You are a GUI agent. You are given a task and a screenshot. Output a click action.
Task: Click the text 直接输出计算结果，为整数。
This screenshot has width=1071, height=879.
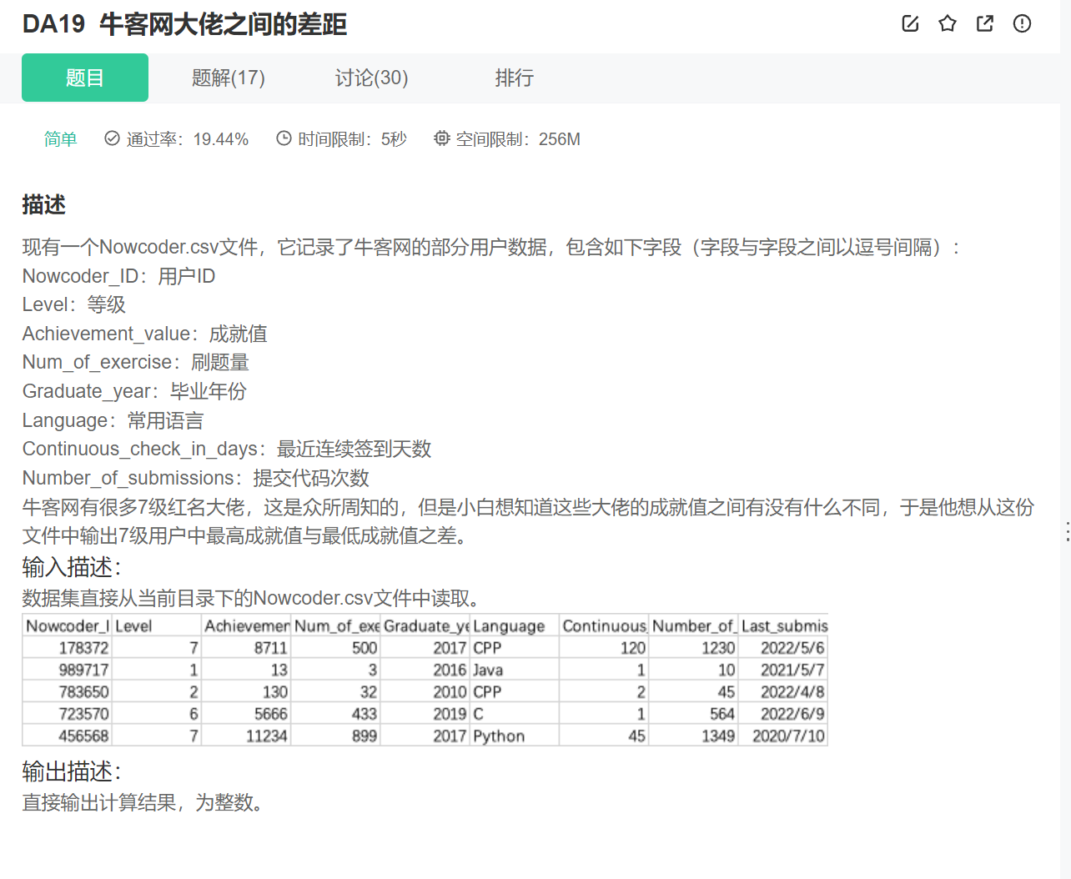[145, 802]
